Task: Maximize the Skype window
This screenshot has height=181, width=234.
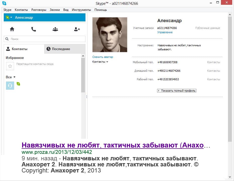Action: (218, 3)
